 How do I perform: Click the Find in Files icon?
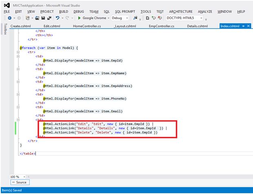point(135,18)
